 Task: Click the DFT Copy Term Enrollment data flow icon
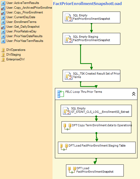coord(67,127)
